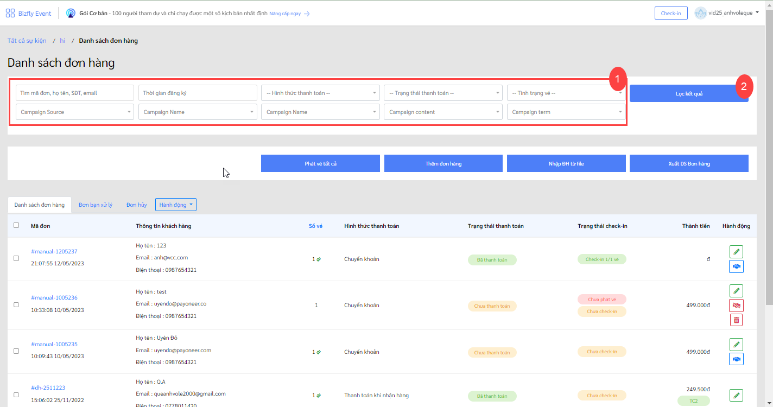Click the page vertical scrollbar
Screen dimensions: 773x407
coord(769,157)
